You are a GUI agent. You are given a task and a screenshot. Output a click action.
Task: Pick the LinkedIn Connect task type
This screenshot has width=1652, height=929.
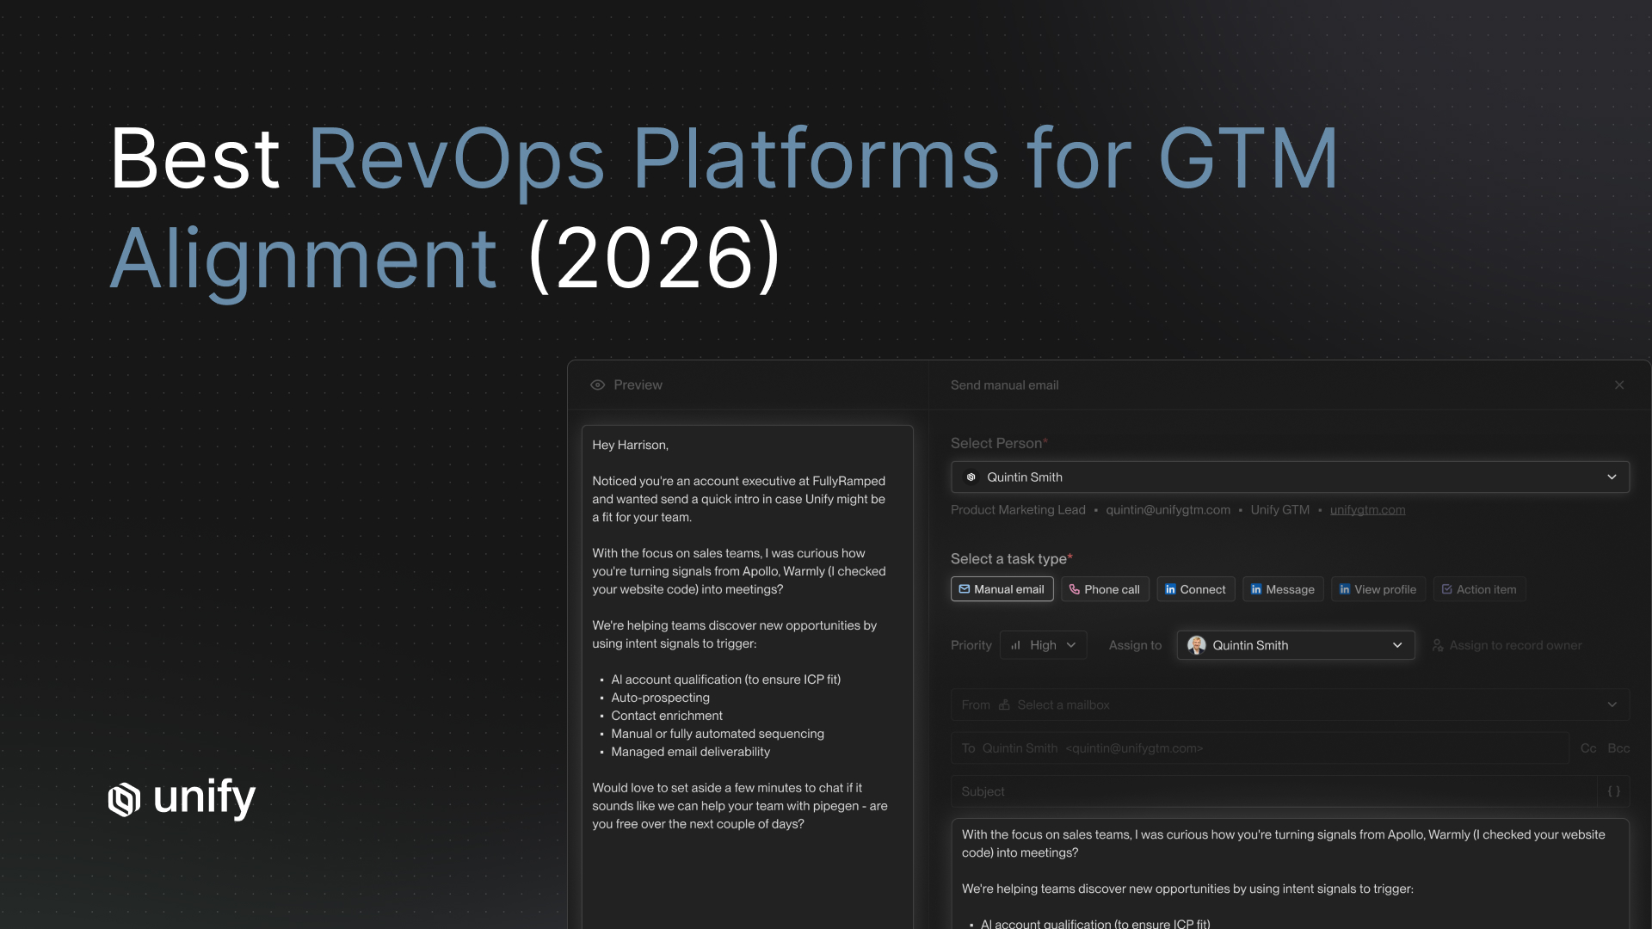coord(1195,589)
